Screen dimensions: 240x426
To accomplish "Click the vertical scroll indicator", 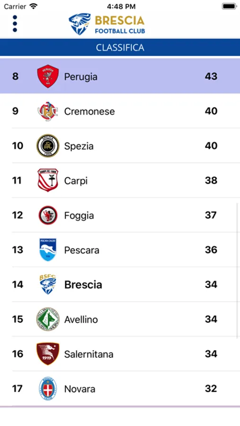I will point(237,270).
